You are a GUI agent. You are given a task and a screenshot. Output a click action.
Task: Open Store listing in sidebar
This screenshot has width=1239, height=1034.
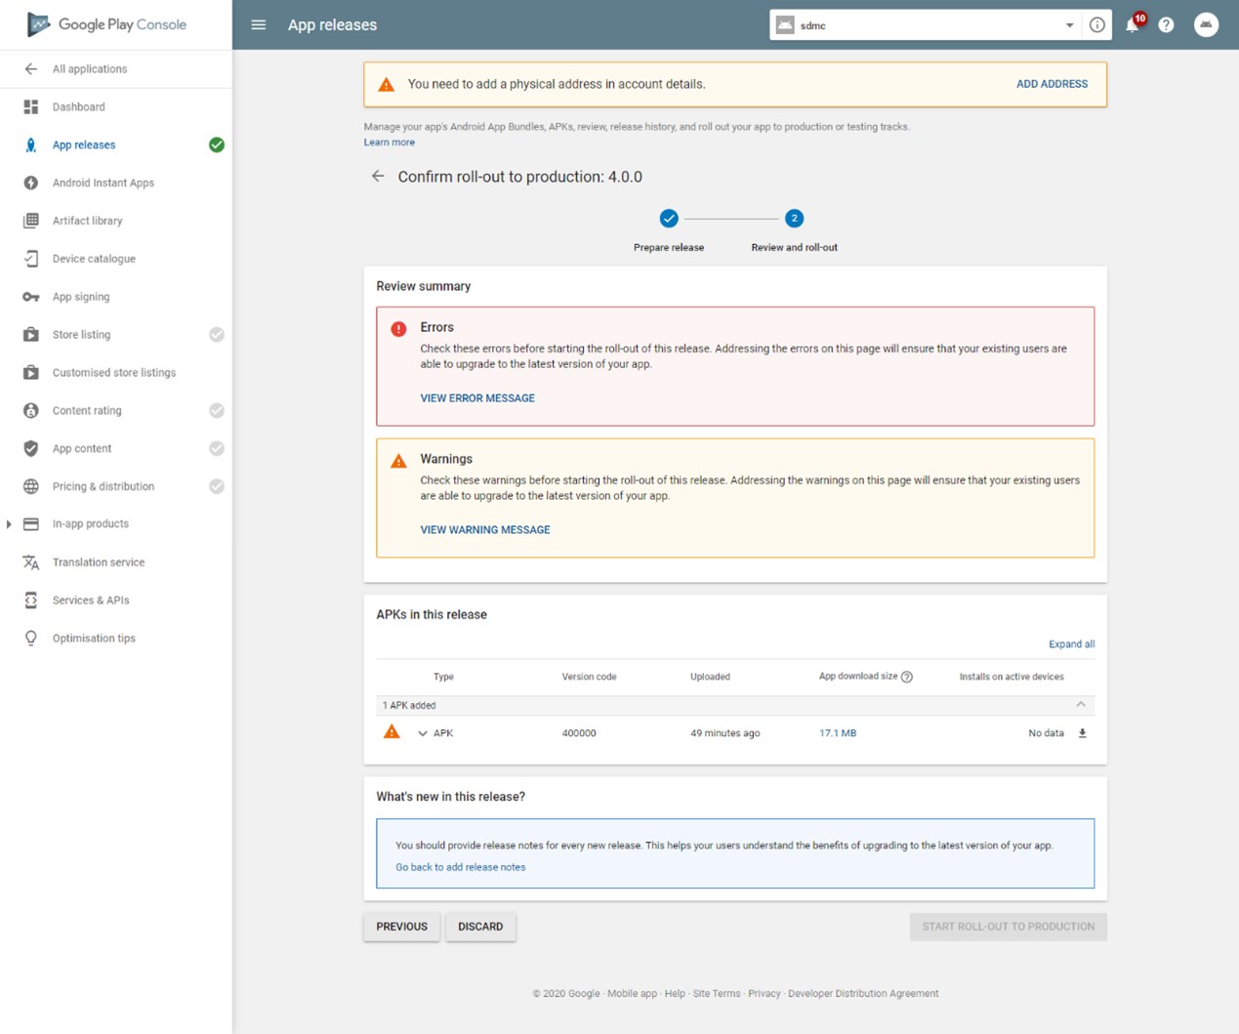pos(81,335)
